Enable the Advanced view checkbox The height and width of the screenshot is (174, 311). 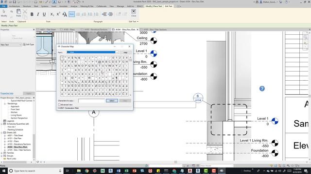(x=59, y=104)
